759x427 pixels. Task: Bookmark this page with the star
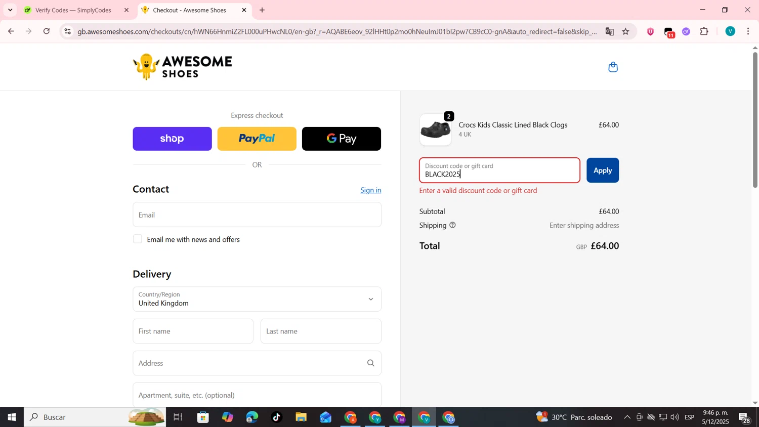(x=626, y=31)
